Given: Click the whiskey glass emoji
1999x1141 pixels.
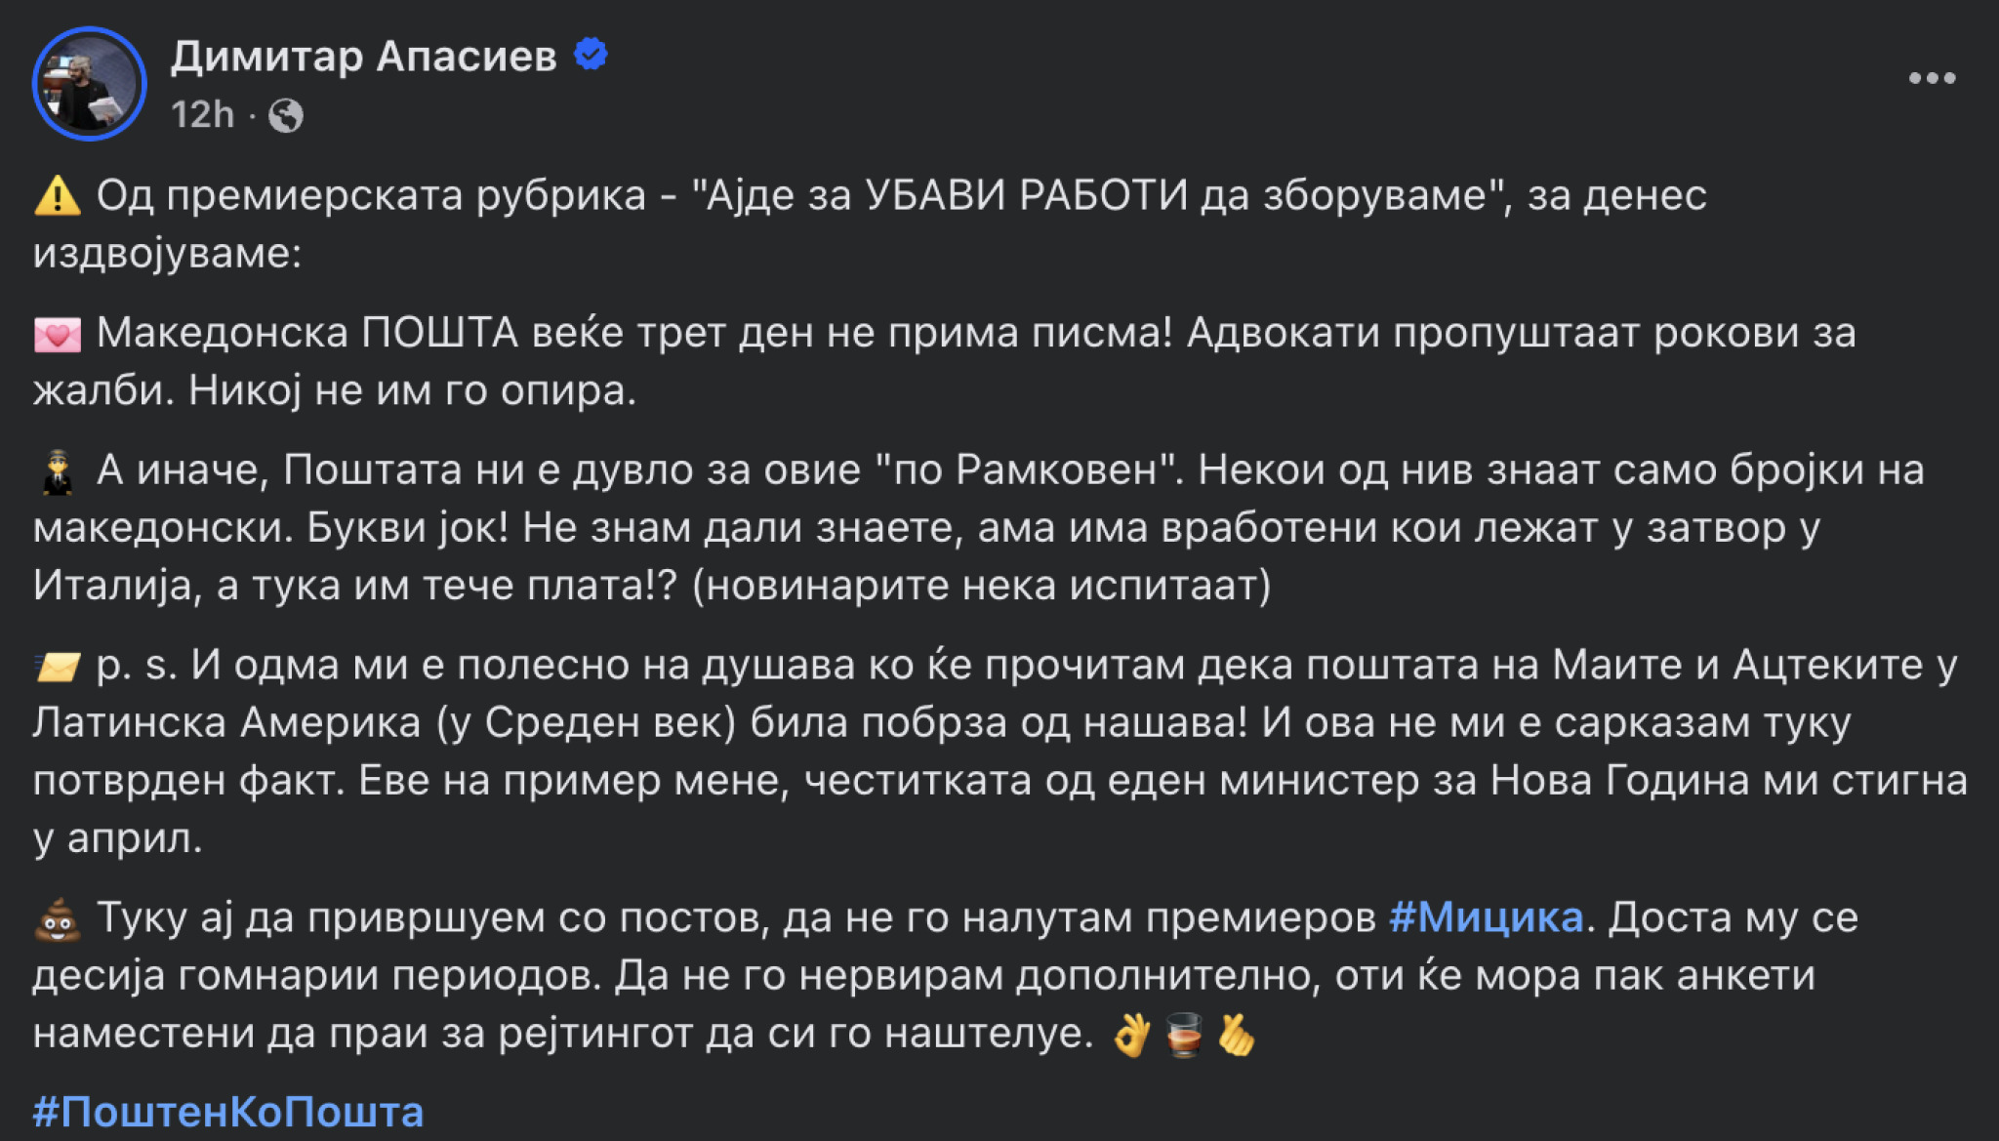Looking at the screenshot, I should point(1184,1035).
